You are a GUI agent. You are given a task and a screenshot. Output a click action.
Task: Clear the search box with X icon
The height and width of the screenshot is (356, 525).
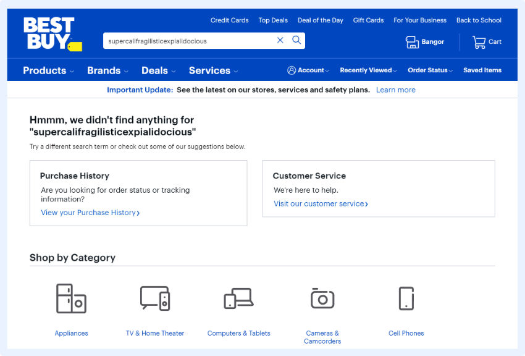click(280, 40)
